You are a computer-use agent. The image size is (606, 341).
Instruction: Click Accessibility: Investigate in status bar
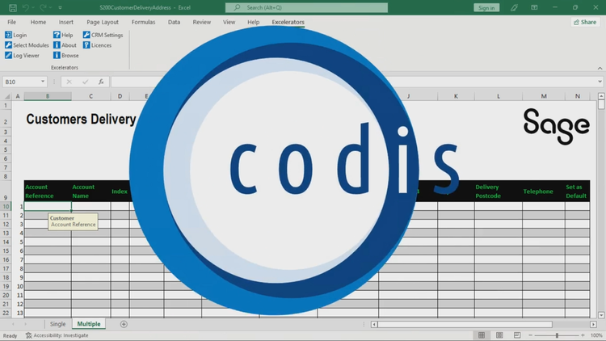(57, 335)
